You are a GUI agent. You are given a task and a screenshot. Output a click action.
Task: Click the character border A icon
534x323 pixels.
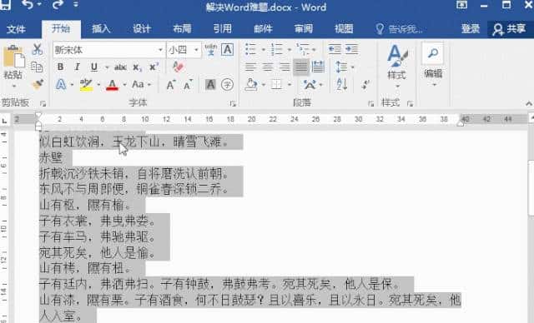point(227,50)
